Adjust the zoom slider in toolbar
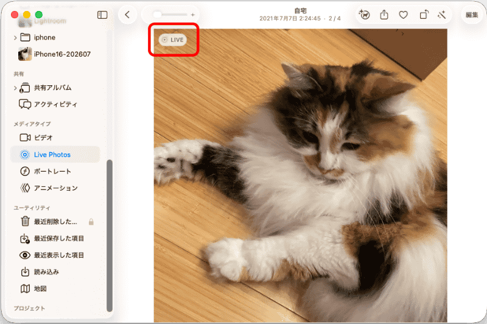This screenshot has width=487, height=324. (x=170, y=15)
